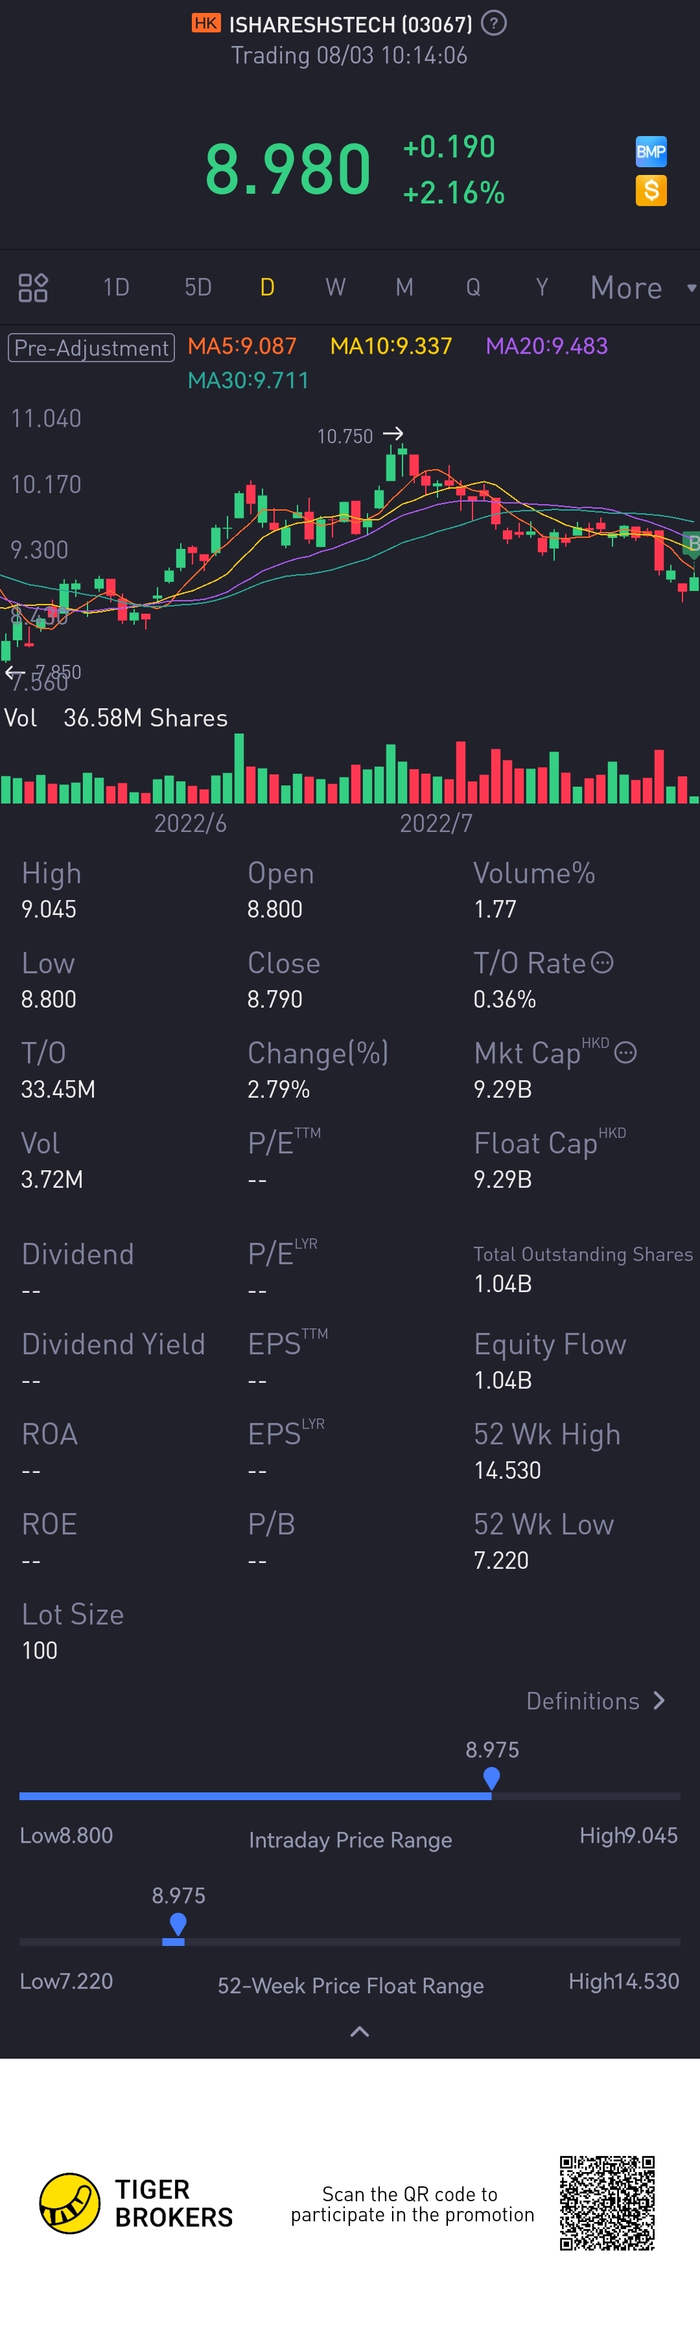
Task: Tap the Intraday Price Range slider marker
Action: 491,1778
